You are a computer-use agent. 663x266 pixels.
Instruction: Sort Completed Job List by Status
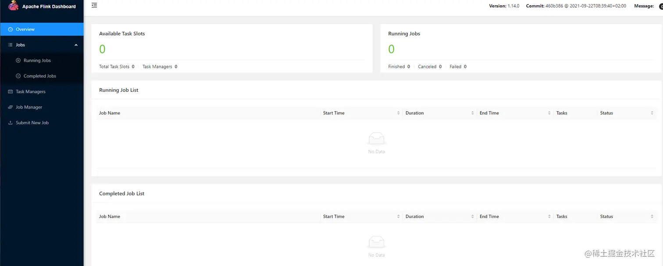pos(652,217)
